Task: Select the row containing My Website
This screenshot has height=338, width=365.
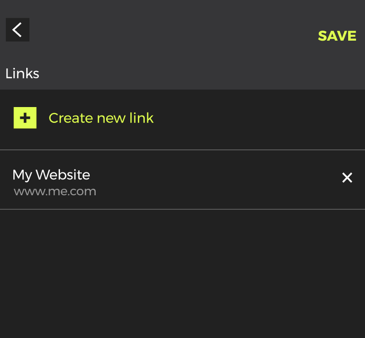Action: 182,179
